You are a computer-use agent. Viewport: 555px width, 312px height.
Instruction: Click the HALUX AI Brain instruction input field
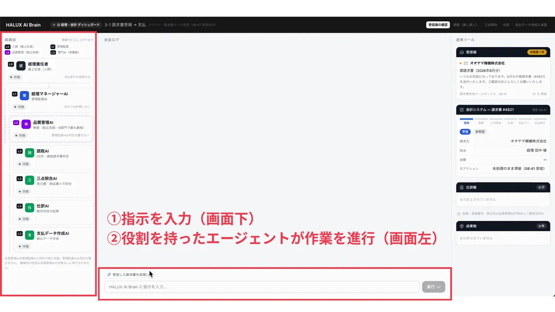(x=262, y=287)
